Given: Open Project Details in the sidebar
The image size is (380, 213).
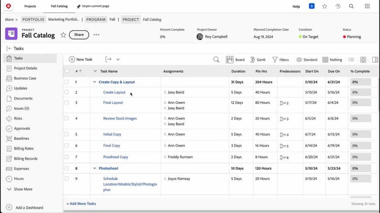Looking at the screenshot, I should point(25,68).
